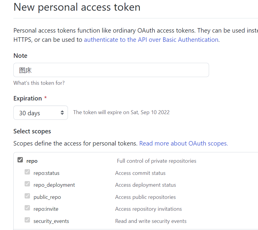
Task: Toggle the repo:status checkbox
Action: pyautogui.click(x=27, y=172)
